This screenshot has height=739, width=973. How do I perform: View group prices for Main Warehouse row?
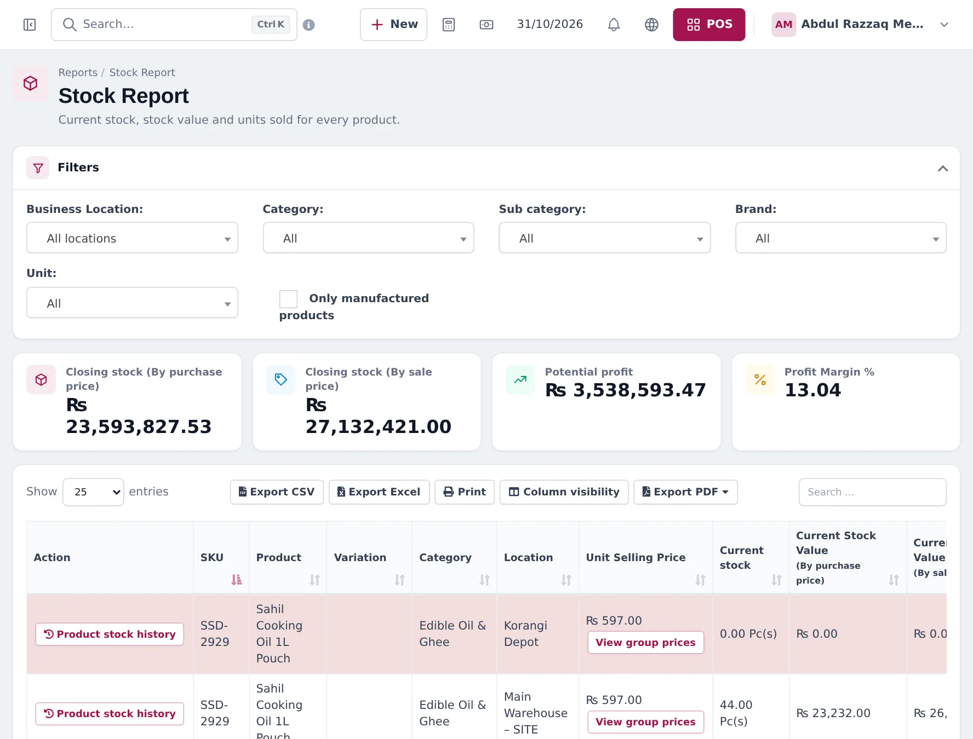(x=645, y=722)
